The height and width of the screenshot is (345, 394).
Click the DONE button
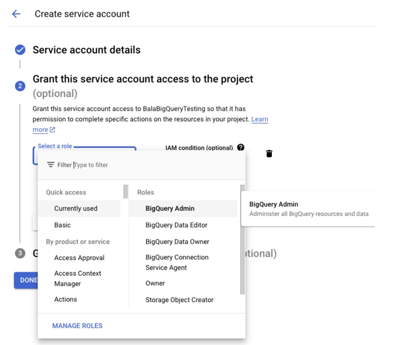pos(26,280)
